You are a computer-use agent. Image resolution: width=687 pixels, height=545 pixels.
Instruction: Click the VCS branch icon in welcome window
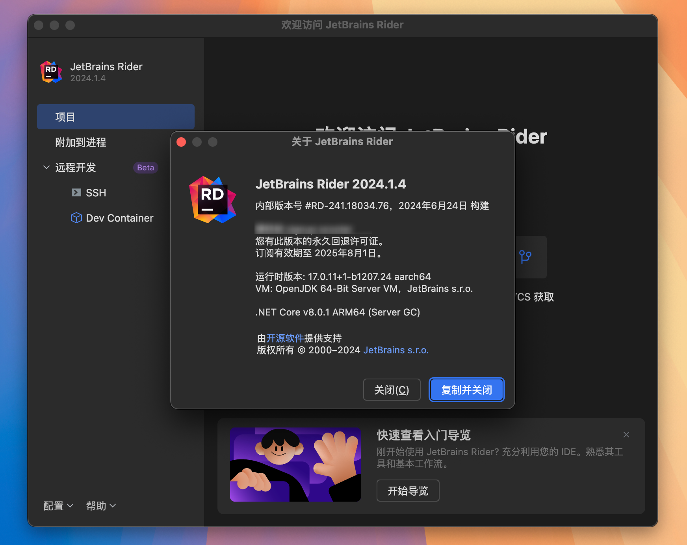pyautogui.click(x=525, y=257)
